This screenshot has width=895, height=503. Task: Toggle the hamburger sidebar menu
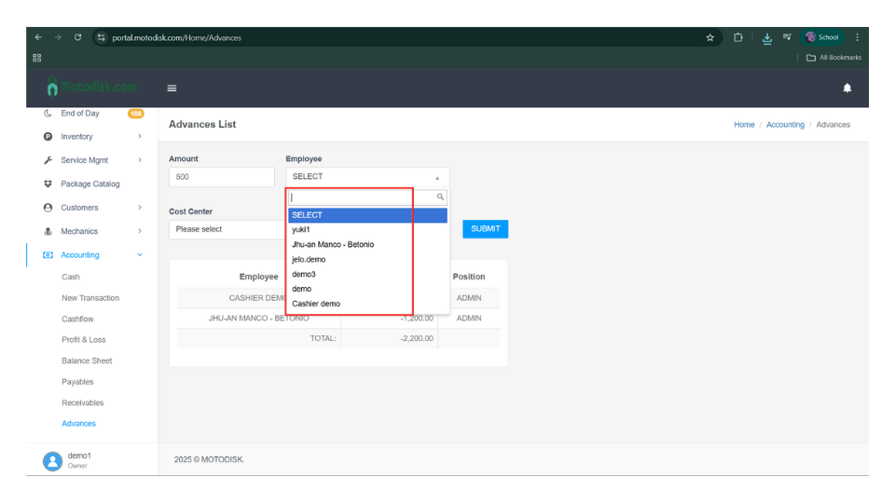172,88
